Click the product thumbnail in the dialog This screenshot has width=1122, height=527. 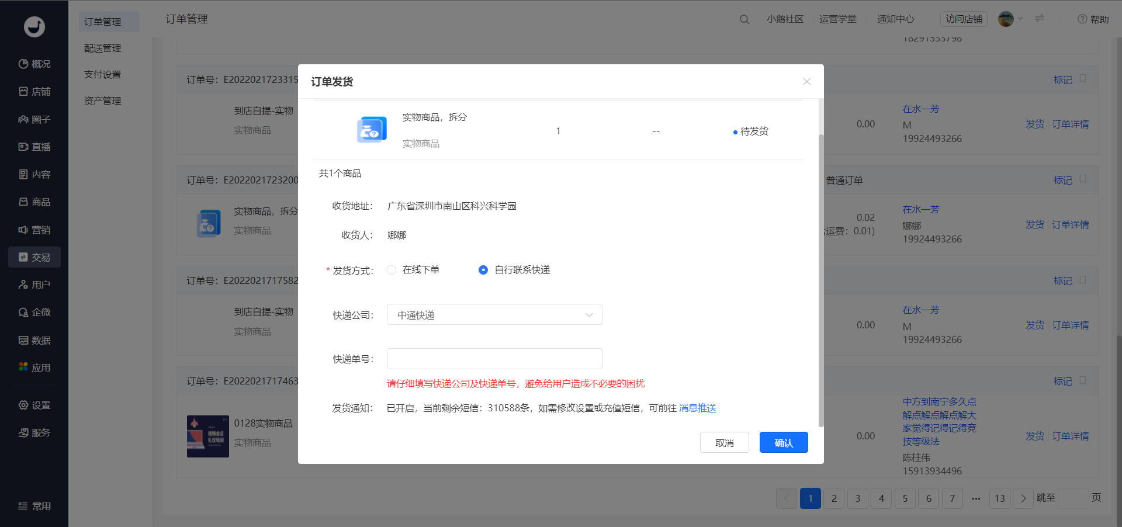372,130
